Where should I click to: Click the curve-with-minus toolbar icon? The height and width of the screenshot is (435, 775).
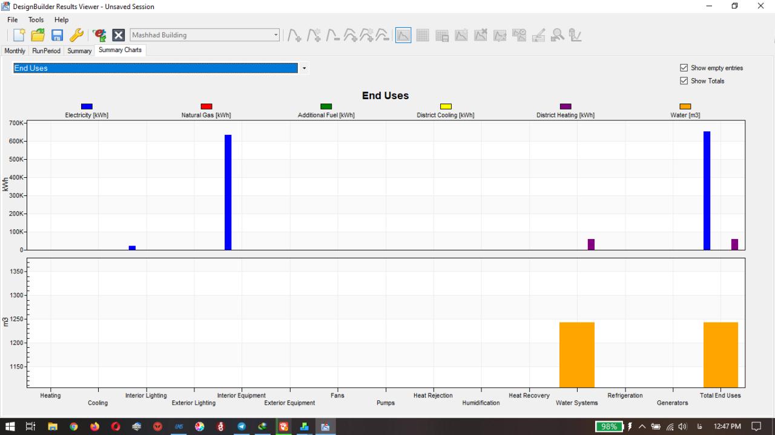(x=332, y=36)
